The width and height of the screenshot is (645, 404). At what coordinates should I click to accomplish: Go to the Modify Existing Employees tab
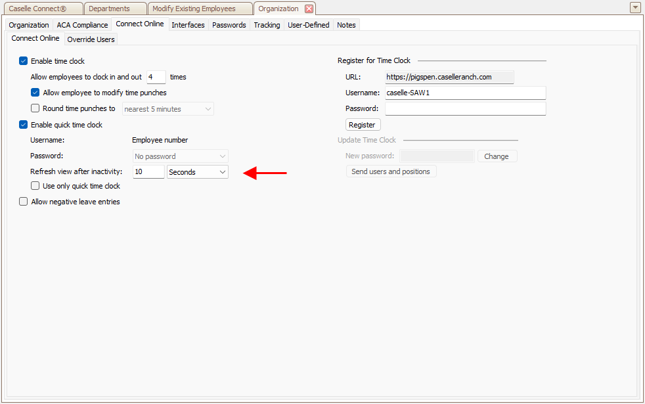[x=194, y=9]
